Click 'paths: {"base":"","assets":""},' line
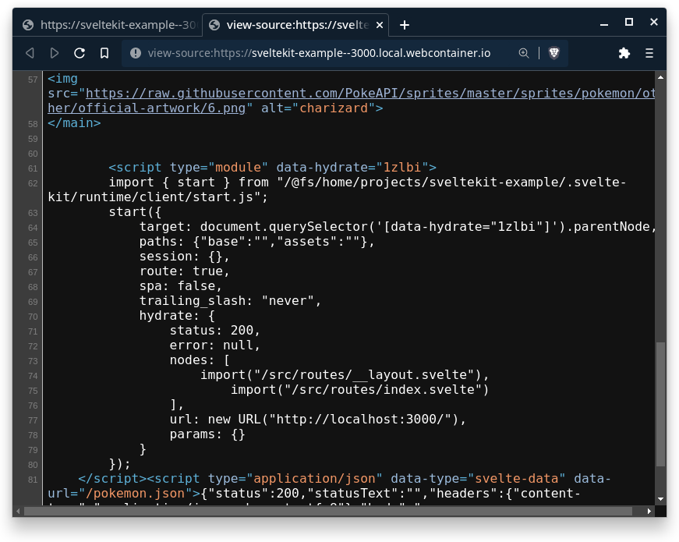 pos(256,241)
